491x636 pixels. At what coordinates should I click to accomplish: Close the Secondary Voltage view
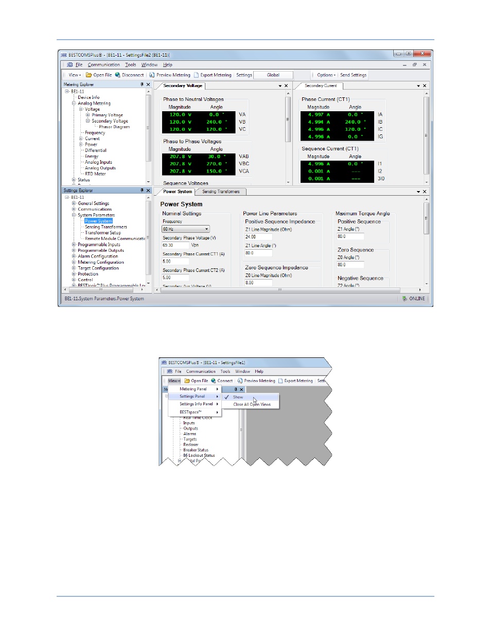pos(286,86)
